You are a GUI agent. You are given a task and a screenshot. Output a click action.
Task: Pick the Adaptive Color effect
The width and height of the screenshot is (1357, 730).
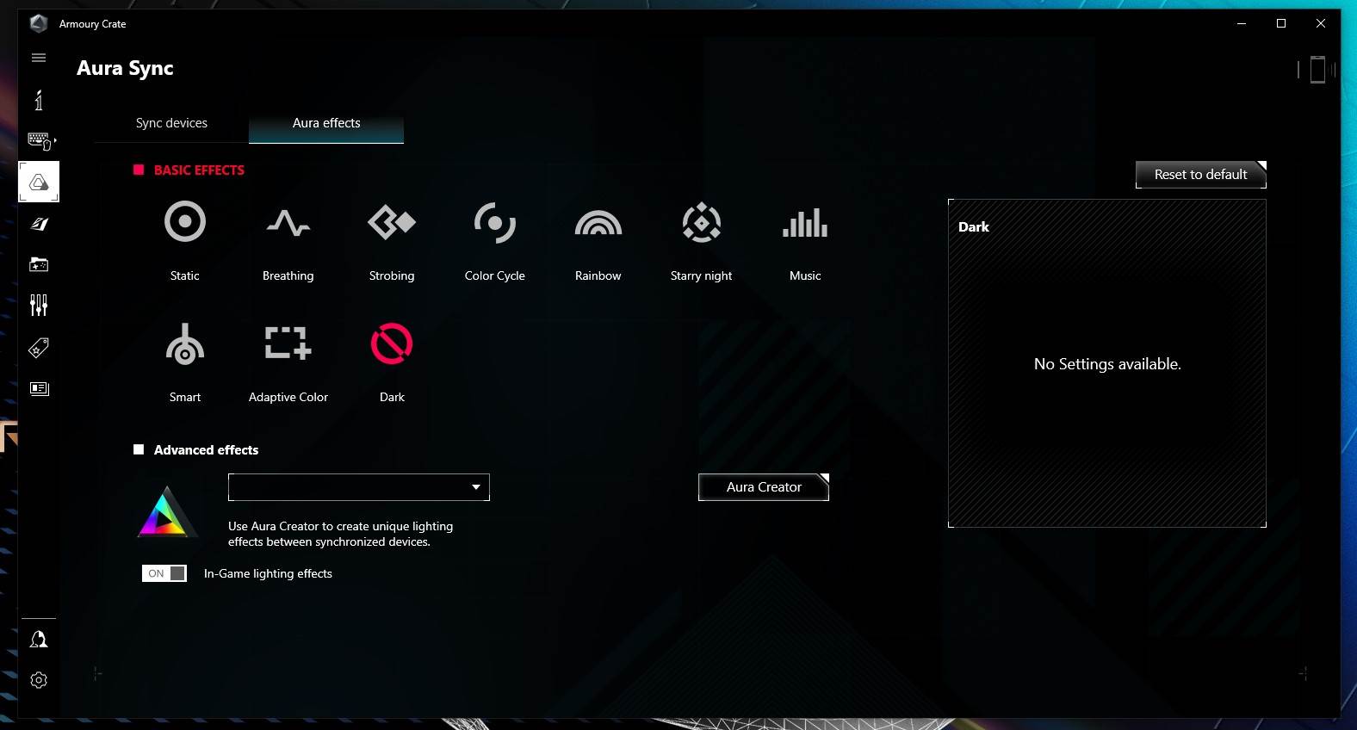point(288,343)
